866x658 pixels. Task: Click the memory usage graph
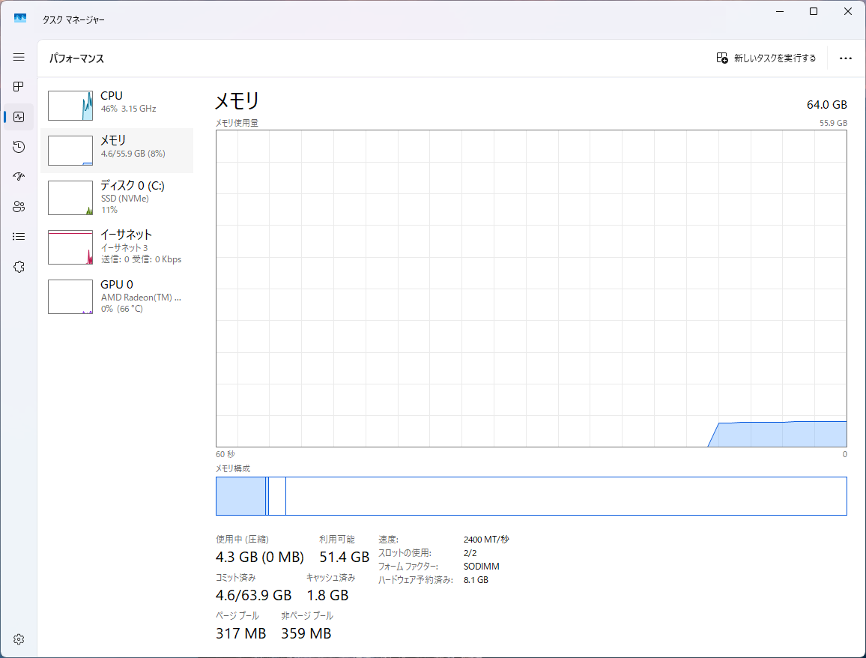click(531, 289)
